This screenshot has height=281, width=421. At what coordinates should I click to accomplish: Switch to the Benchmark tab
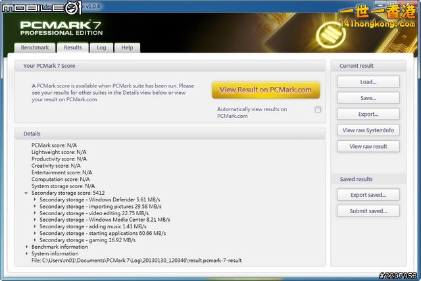[x=34, y=47]
